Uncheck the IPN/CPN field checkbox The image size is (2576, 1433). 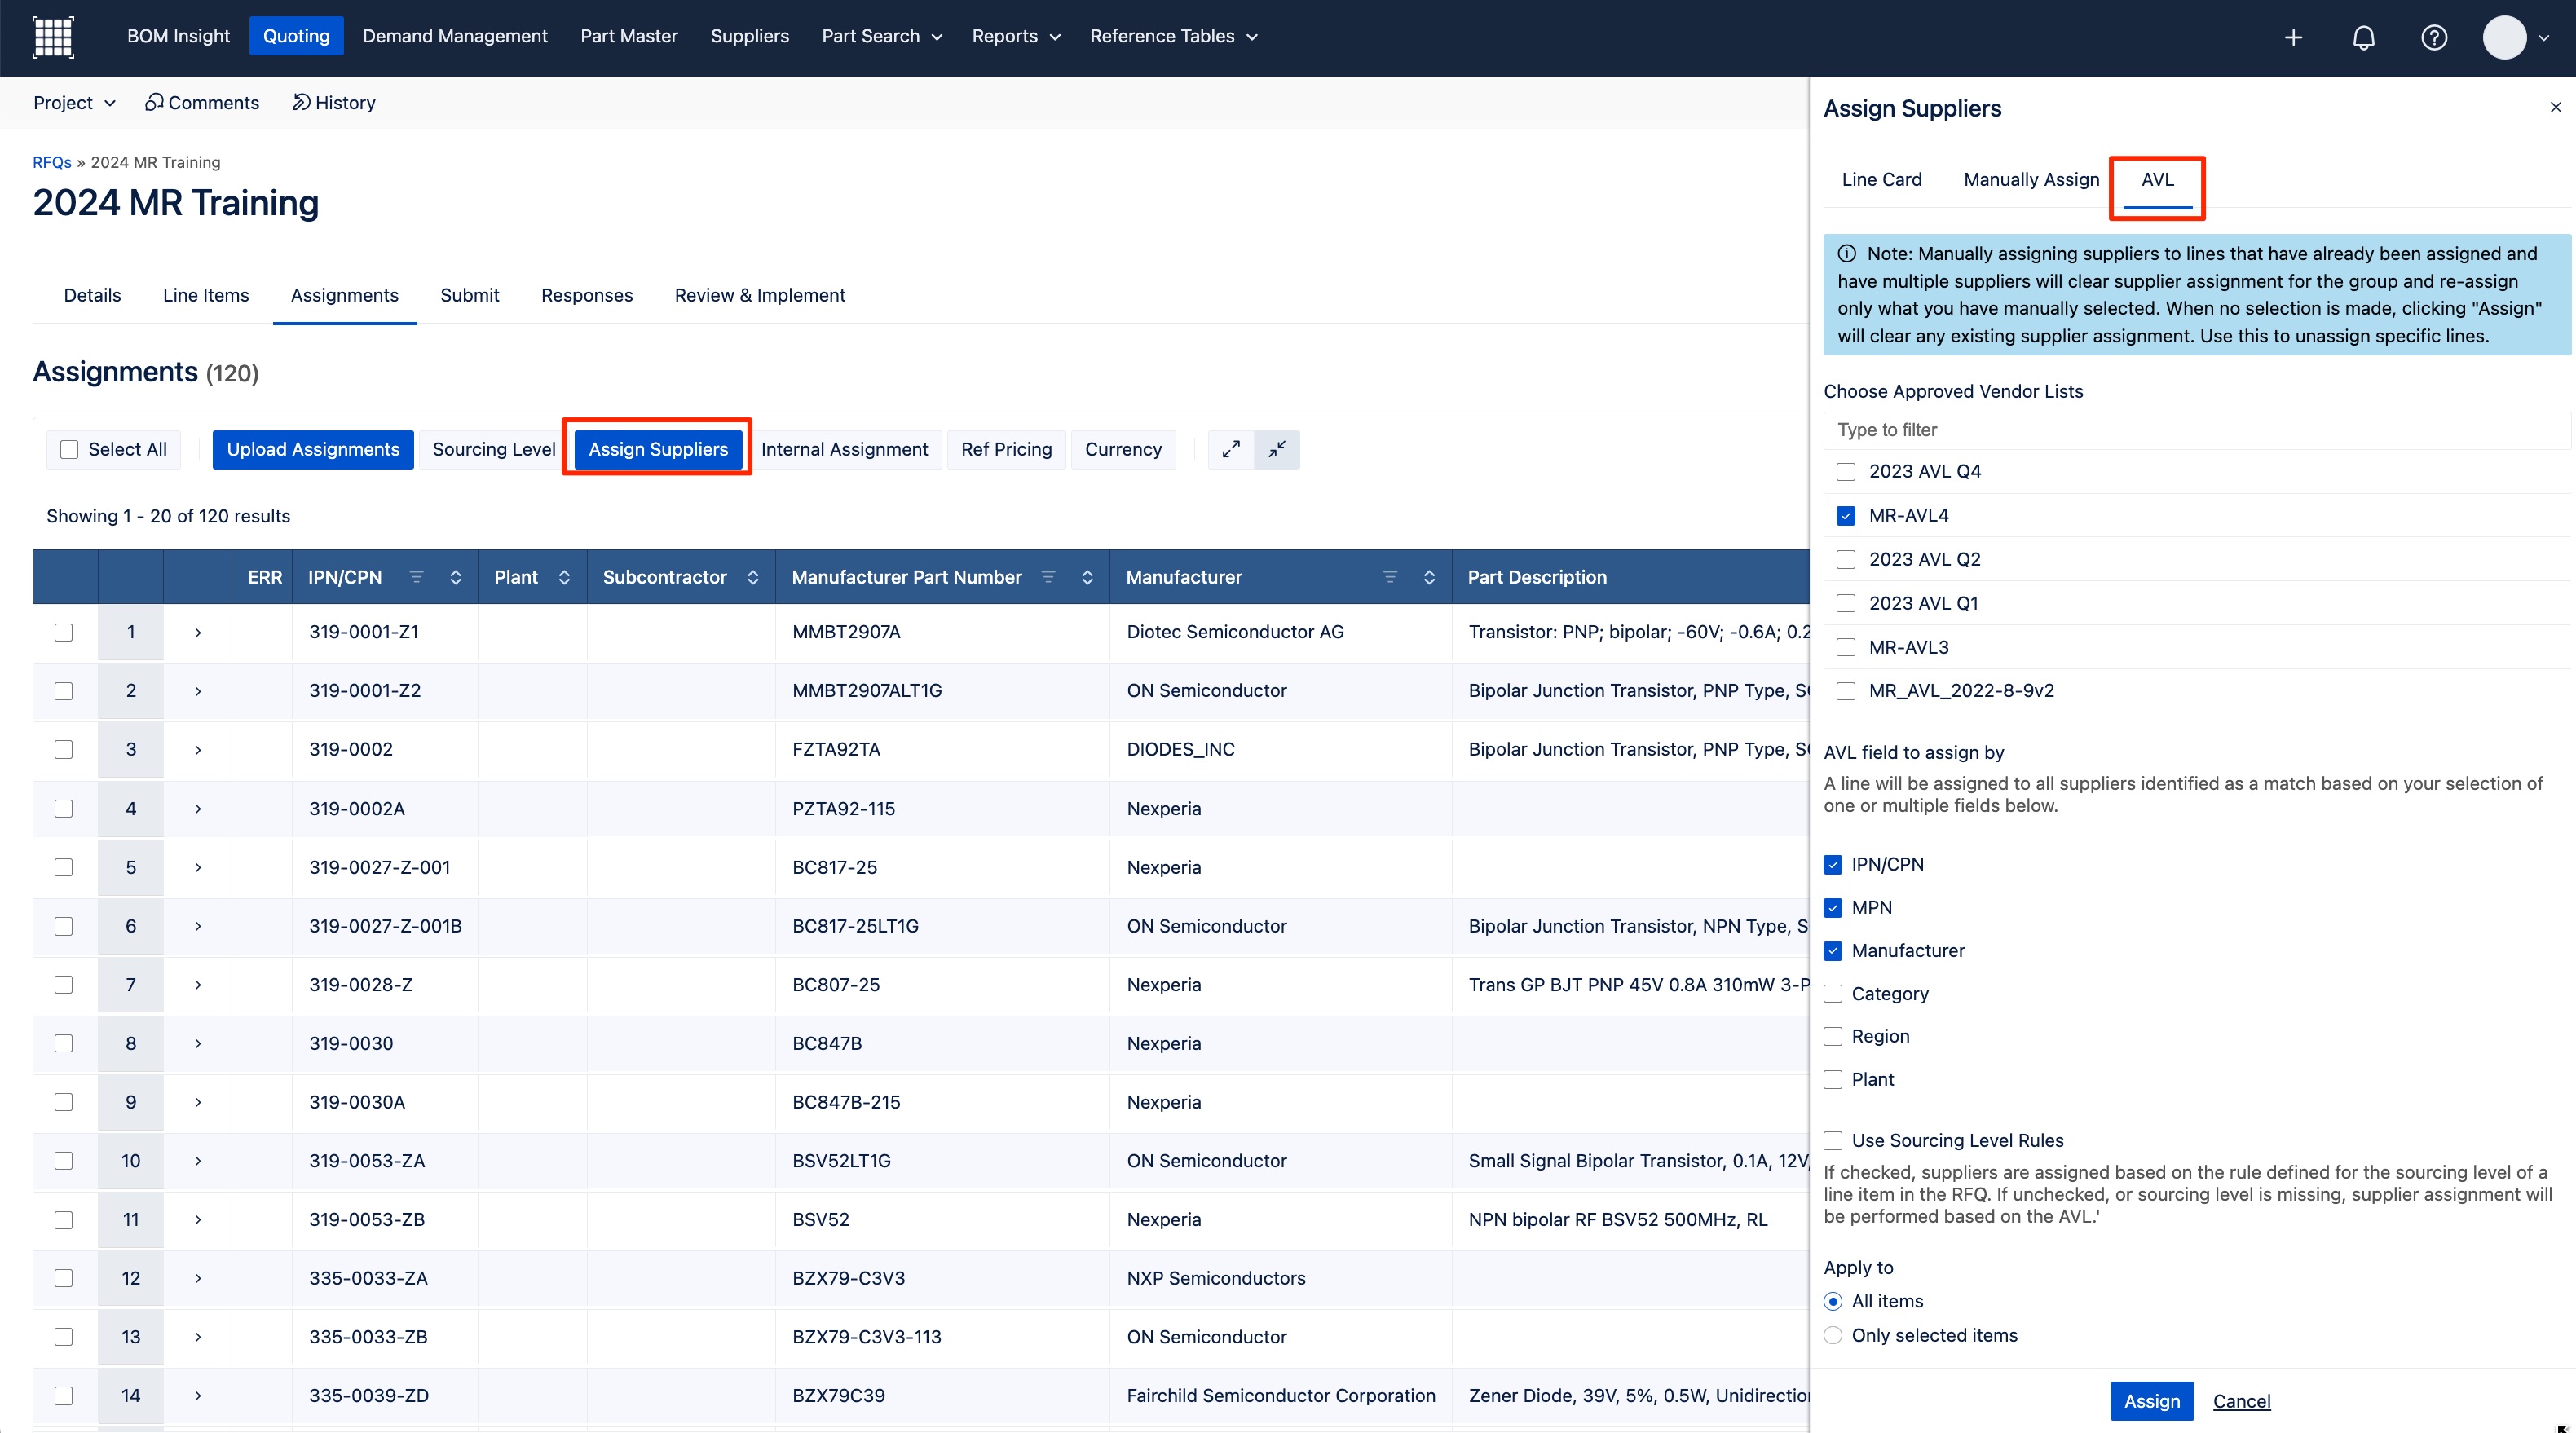click(x=1833, y=864)
